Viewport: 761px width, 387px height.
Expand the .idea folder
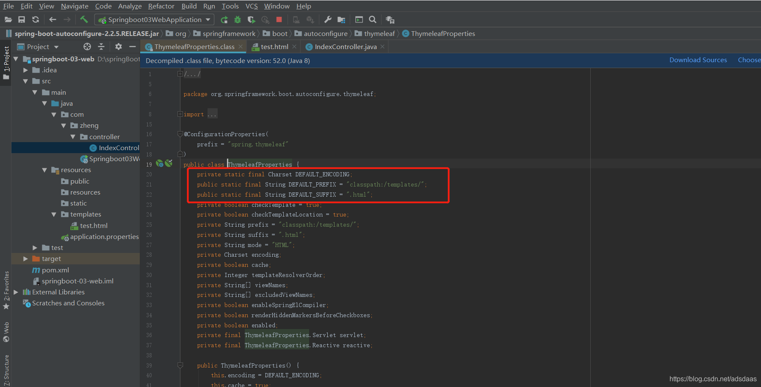(25, 70)
